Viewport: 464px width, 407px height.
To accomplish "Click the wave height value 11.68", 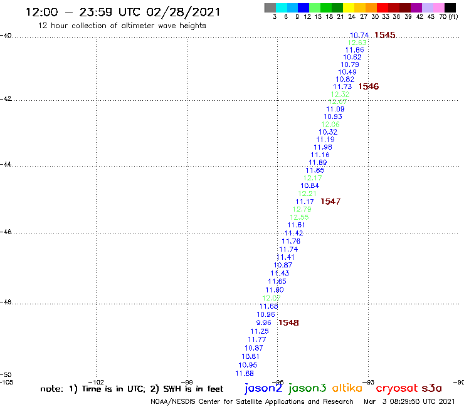I will point(269,307).
